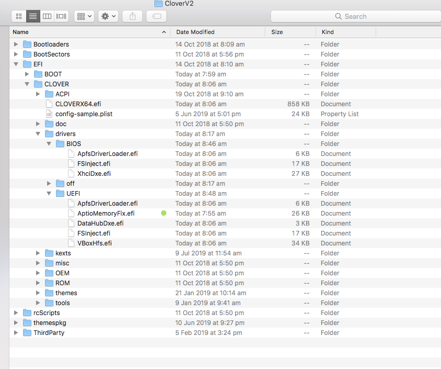This screenshot has height=369, width=441.
Task: Select the UEFI folder icon
Action: (x=60, y=193)
